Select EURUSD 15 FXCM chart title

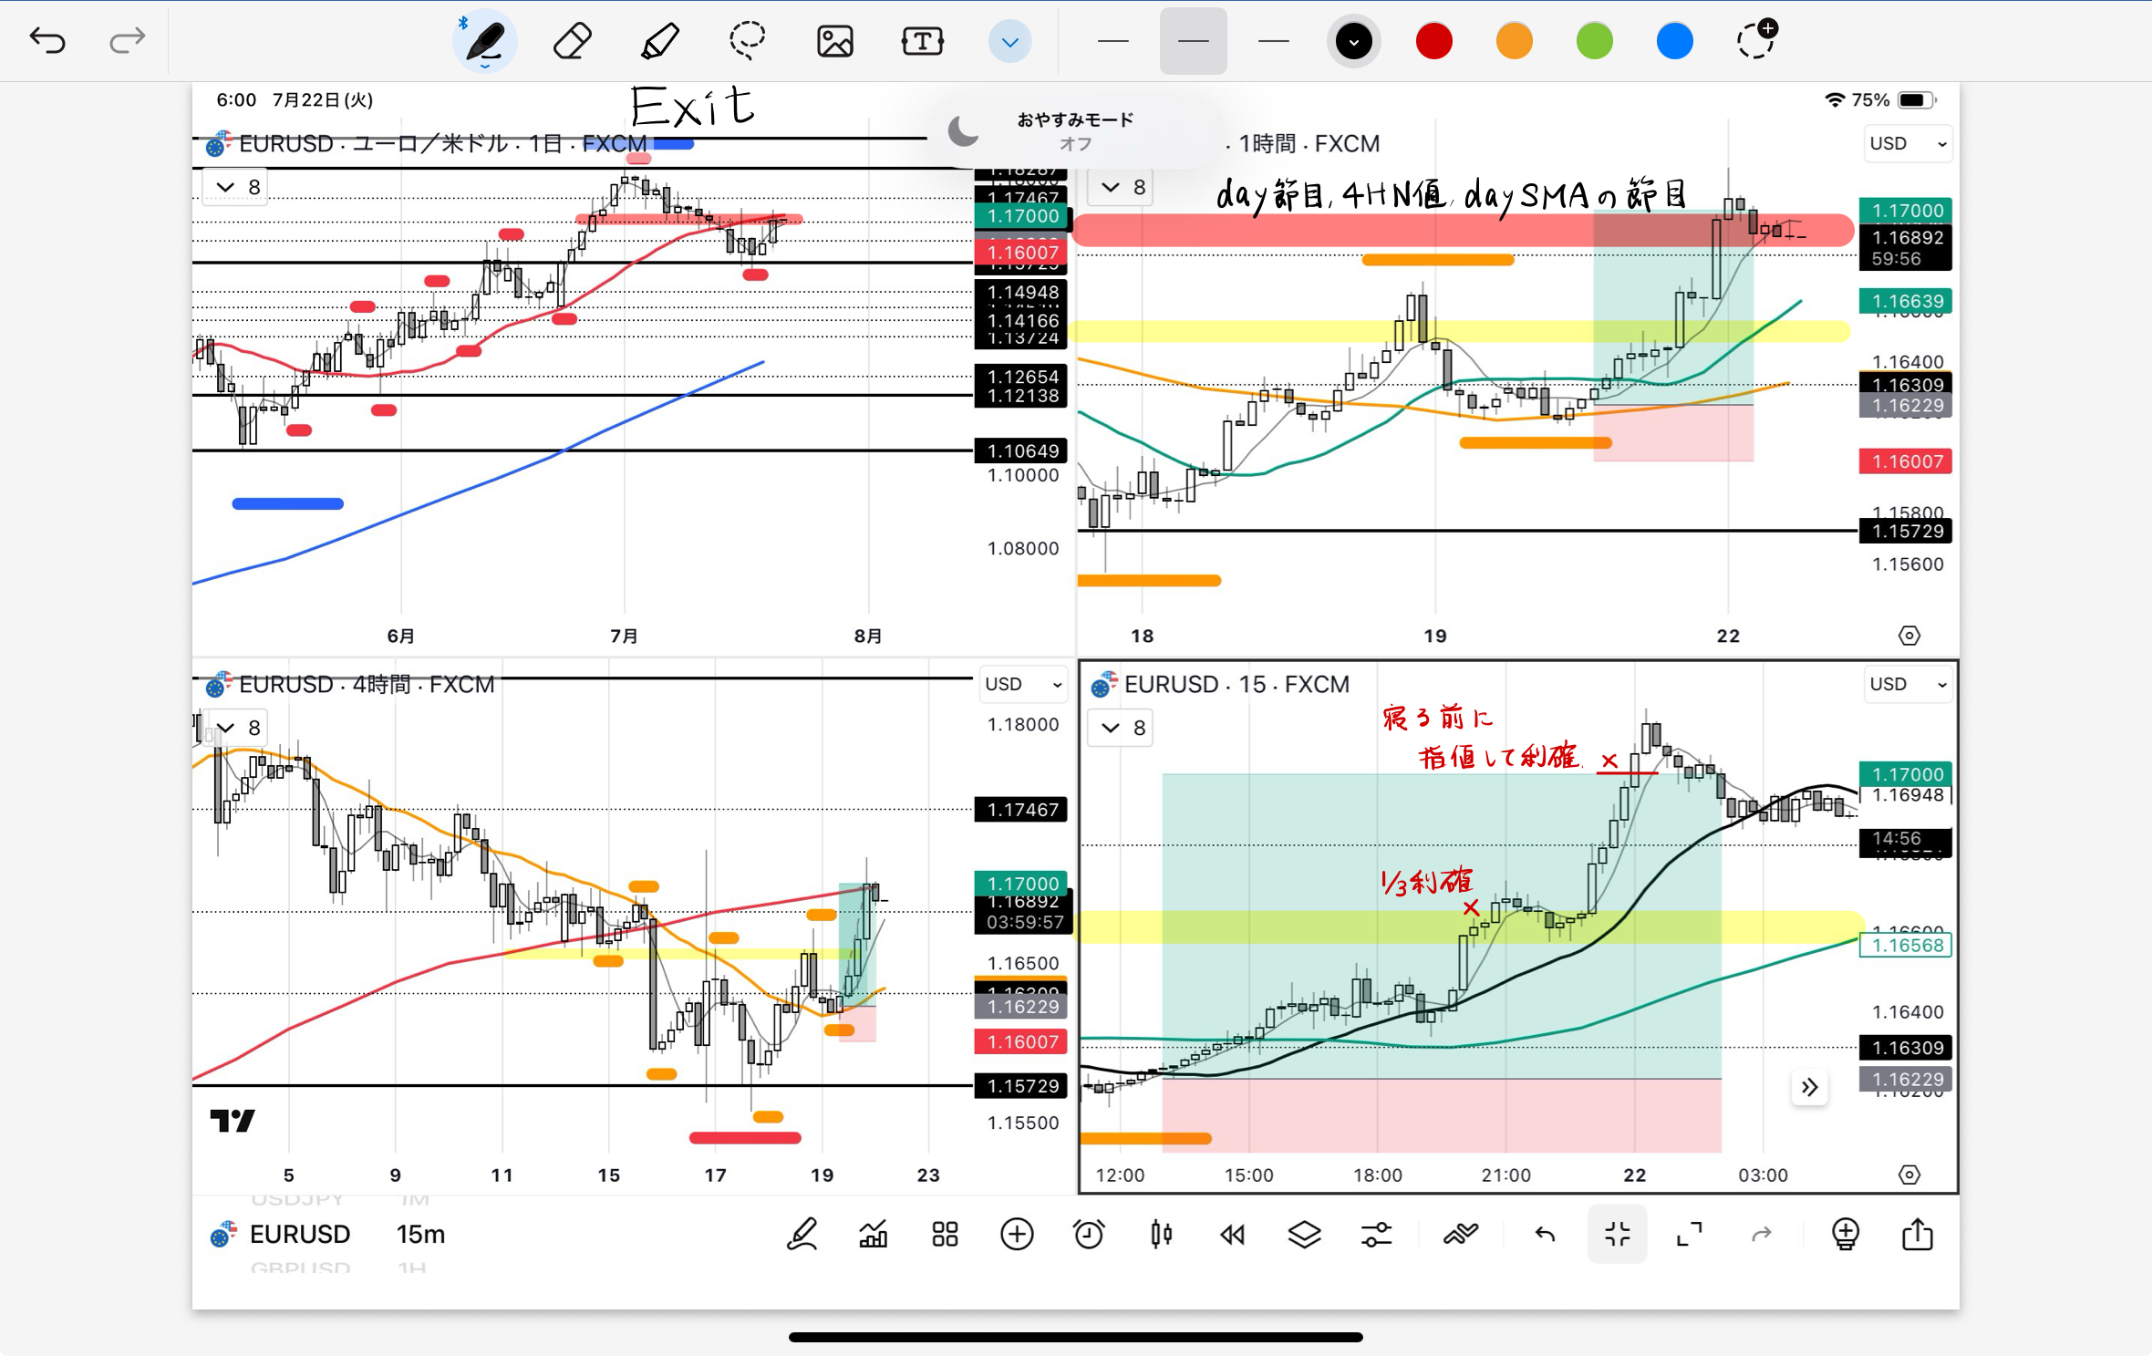[x=1236, y=684]
